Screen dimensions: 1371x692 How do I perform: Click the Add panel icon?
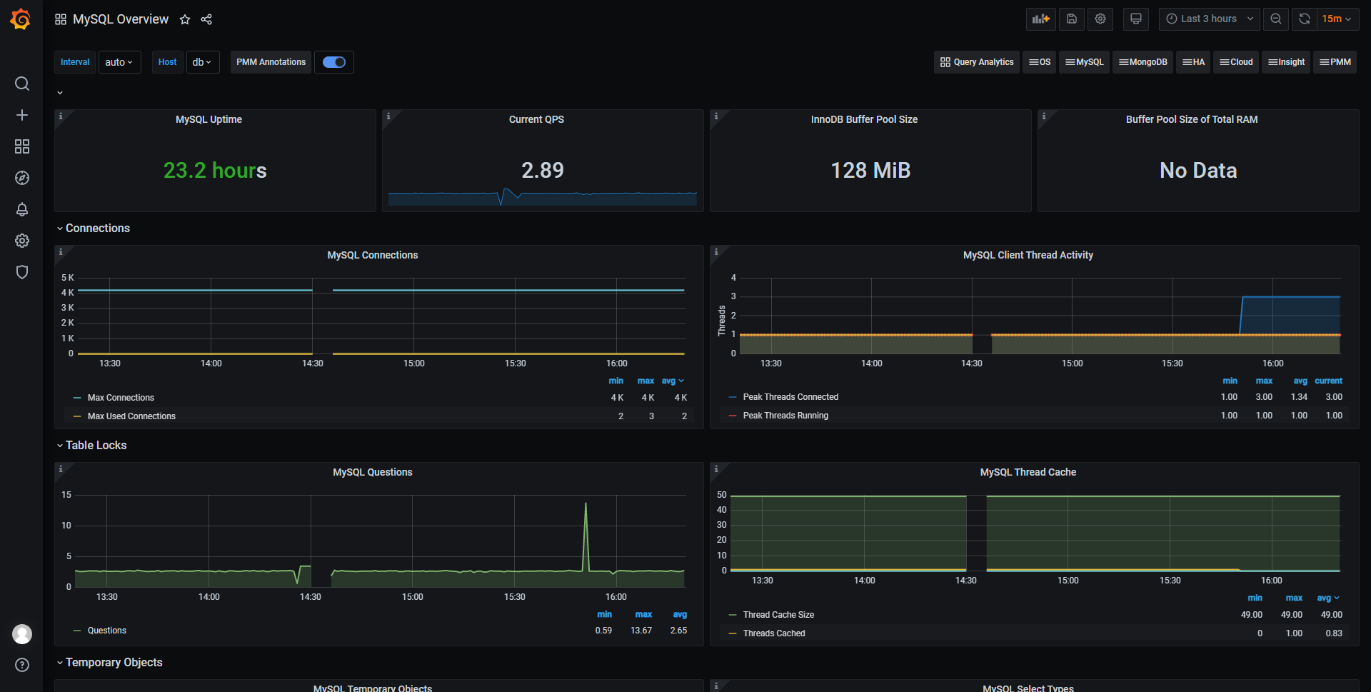[1040, 19]
